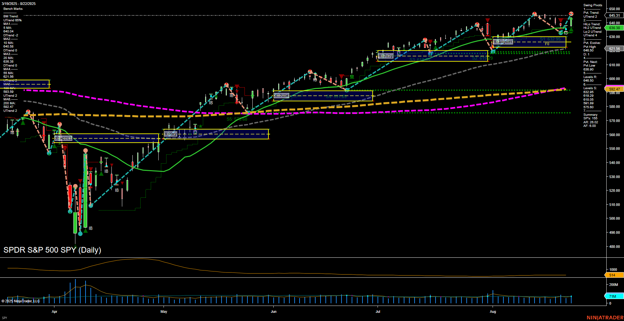Click the gray 621.56 price marker
This screenshot has height=321, width=624.
615,49
